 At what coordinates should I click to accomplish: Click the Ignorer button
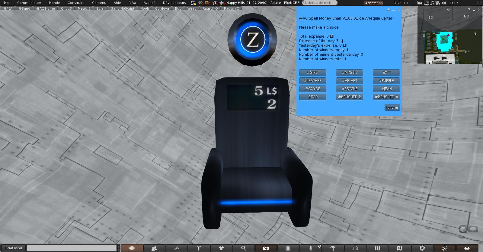point(392,107)
